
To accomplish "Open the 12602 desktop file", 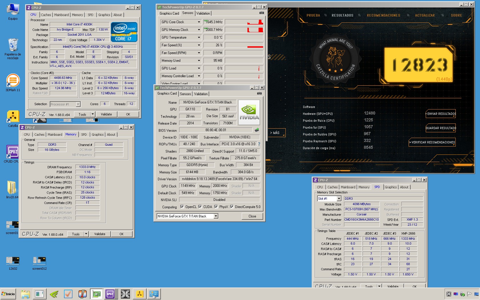I will point(13,263).
